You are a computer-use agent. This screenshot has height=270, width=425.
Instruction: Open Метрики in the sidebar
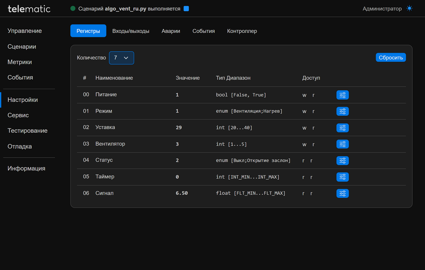pos(20,62)
